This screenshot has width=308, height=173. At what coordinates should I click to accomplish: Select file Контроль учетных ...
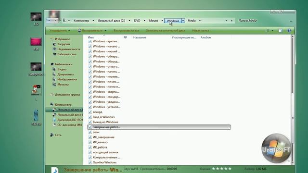click(x=106, y=157)
